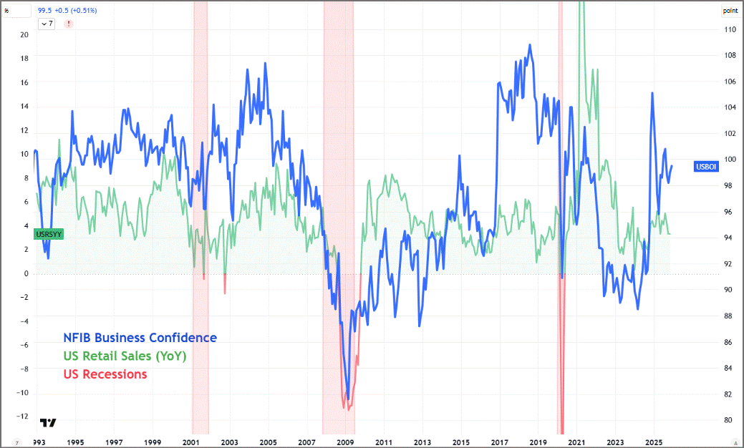The height and width of the screenshot is (448, 744).
Task: Open the percent scale unit box
Action: click(16, 11)
